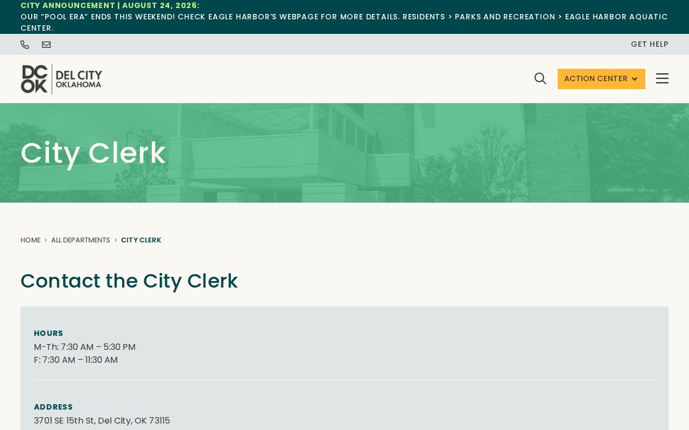Click the City Clerk hero title

(x=93, y=153)
